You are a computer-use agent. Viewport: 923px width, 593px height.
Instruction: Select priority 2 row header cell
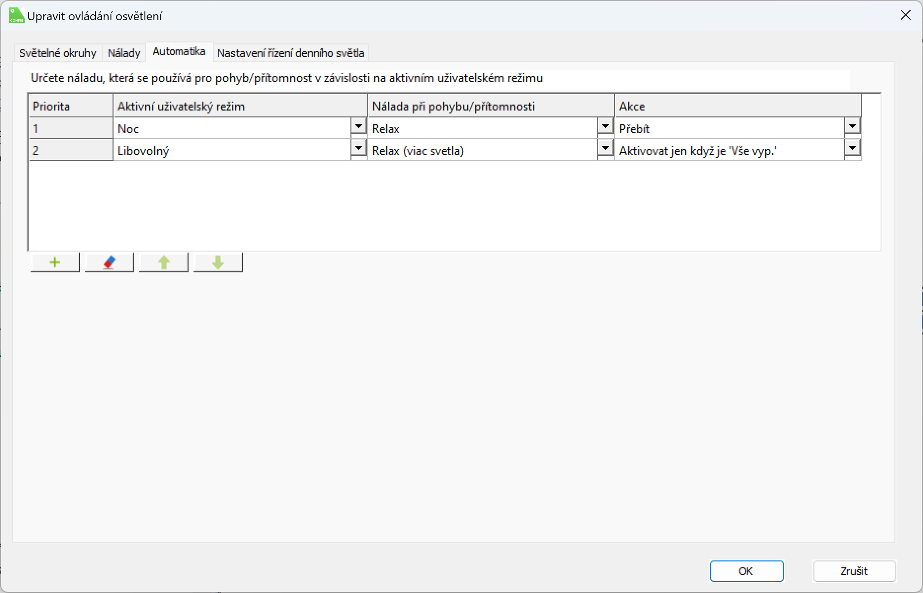71,150
